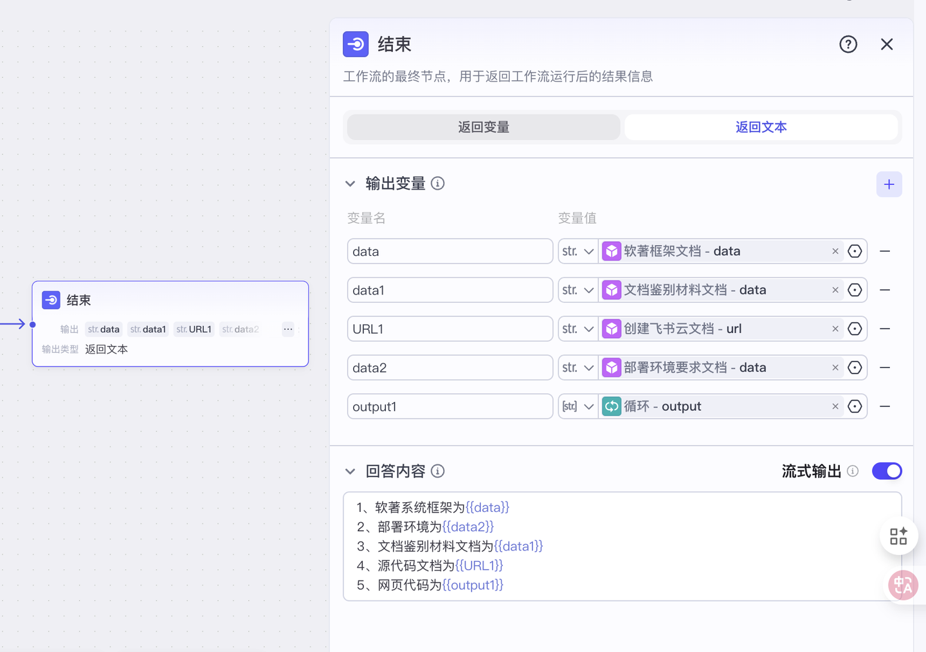Open type dropdown for the output1 variable
Image resolution: width=926 pixels, height=652 pixels.
577,406
